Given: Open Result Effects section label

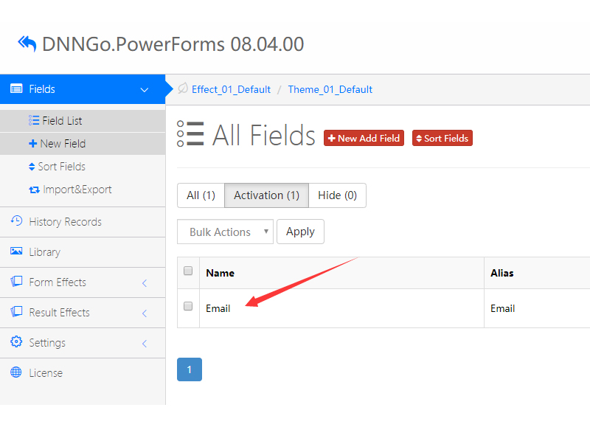Looking at the screenshot, I should 60,313.
